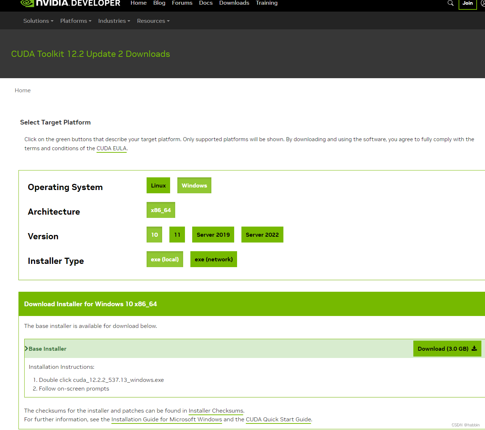The height and width of the screenshot is (430, 485).
Task: Expand the Solutions dropdown
Action: [x=38, y=21]
